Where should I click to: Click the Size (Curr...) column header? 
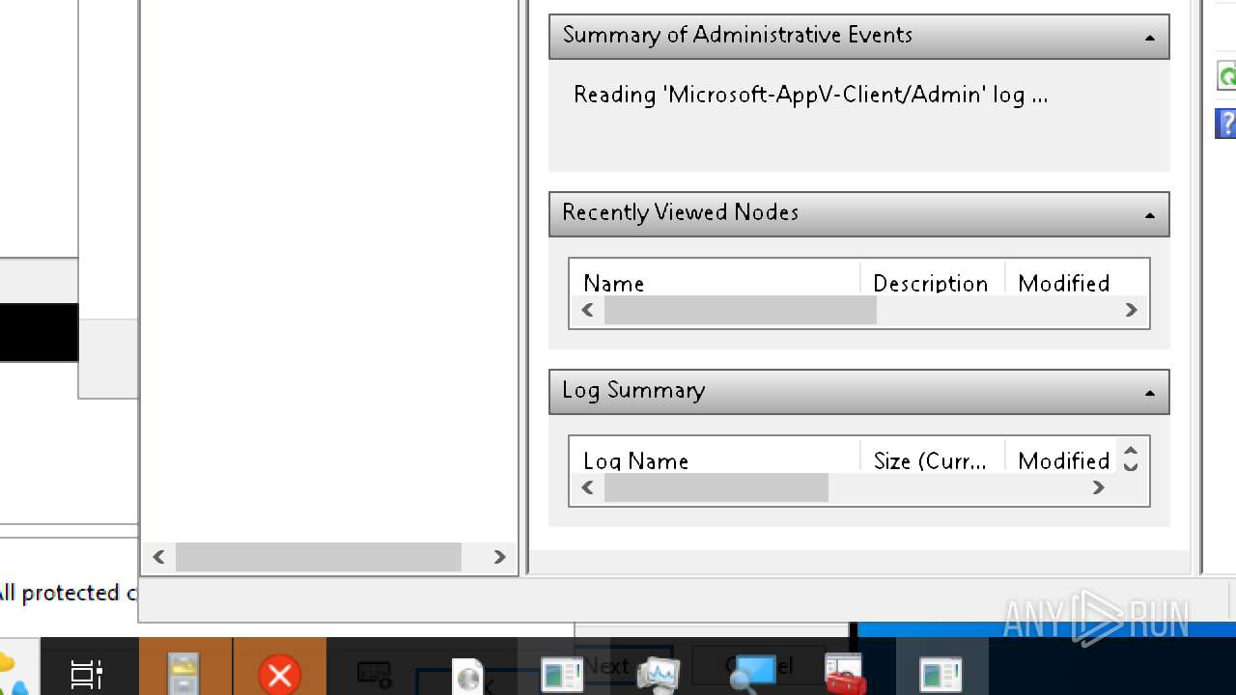(933, 459)
